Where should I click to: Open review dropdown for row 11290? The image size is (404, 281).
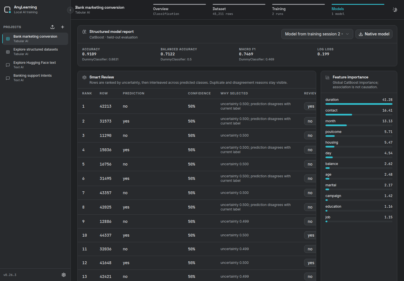click(x=310, y=135)
